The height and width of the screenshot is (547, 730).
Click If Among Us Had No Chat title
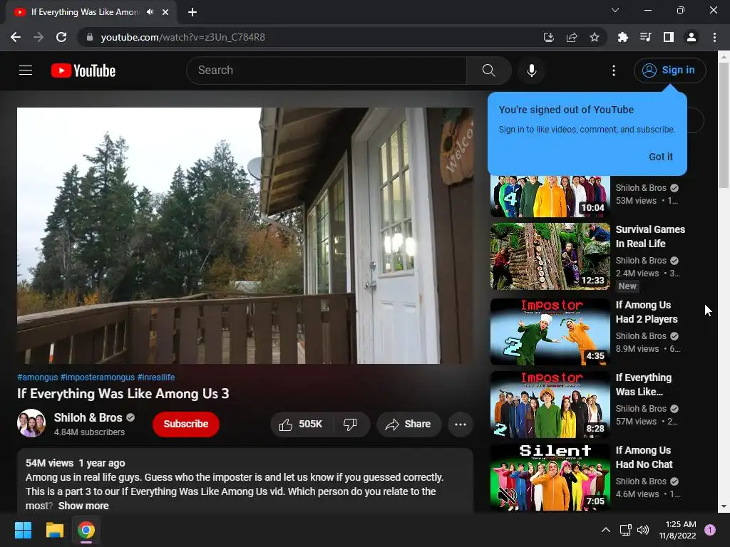pos(644,457)
